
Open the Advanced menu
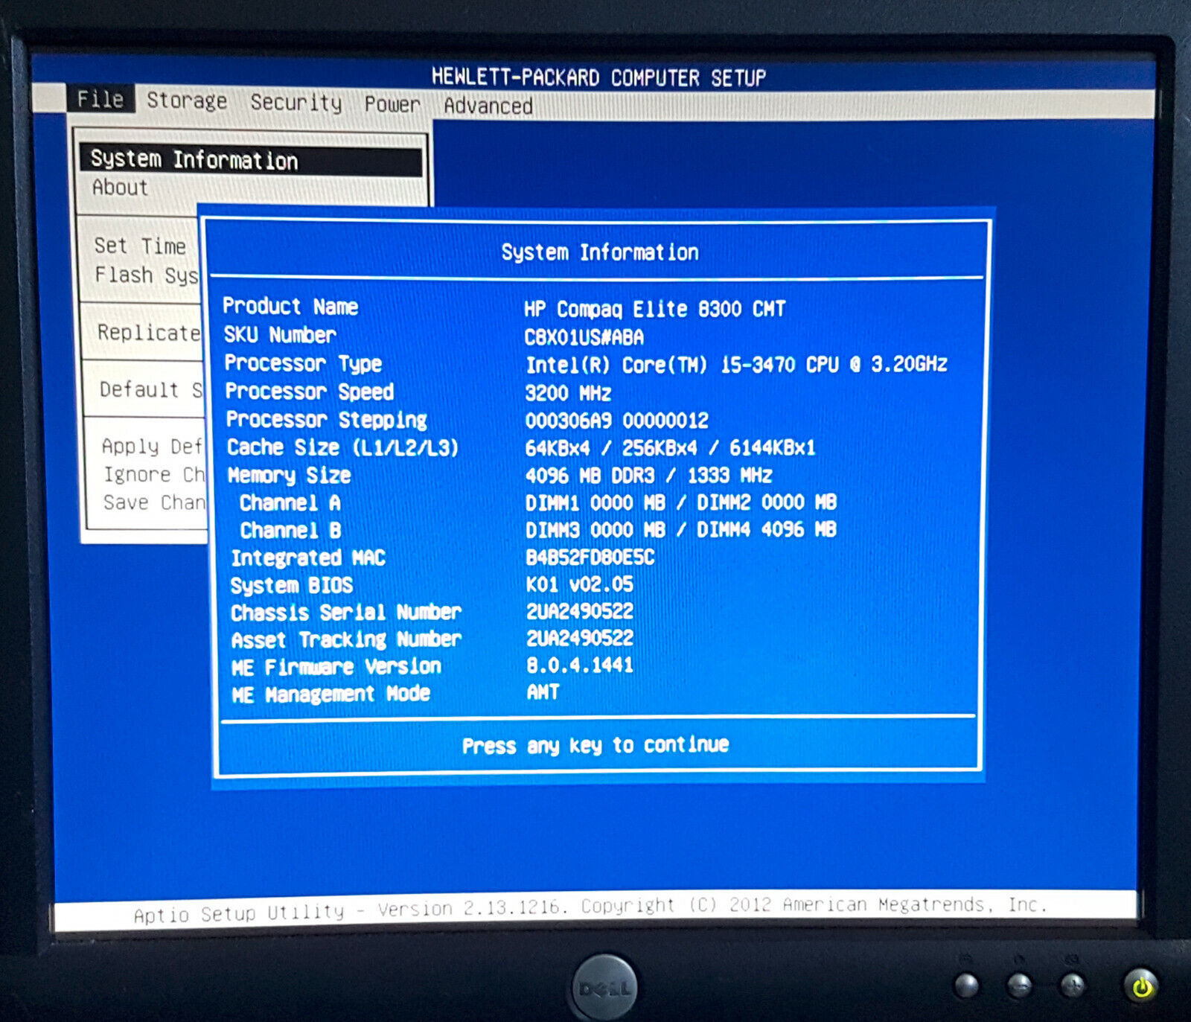pyautogui.click(x=488, y=106)
